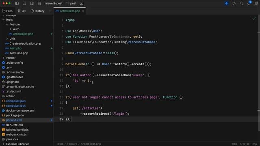Open package.json in the file tree
Viewport: 260px width, 146px height.
click(15, 115)
